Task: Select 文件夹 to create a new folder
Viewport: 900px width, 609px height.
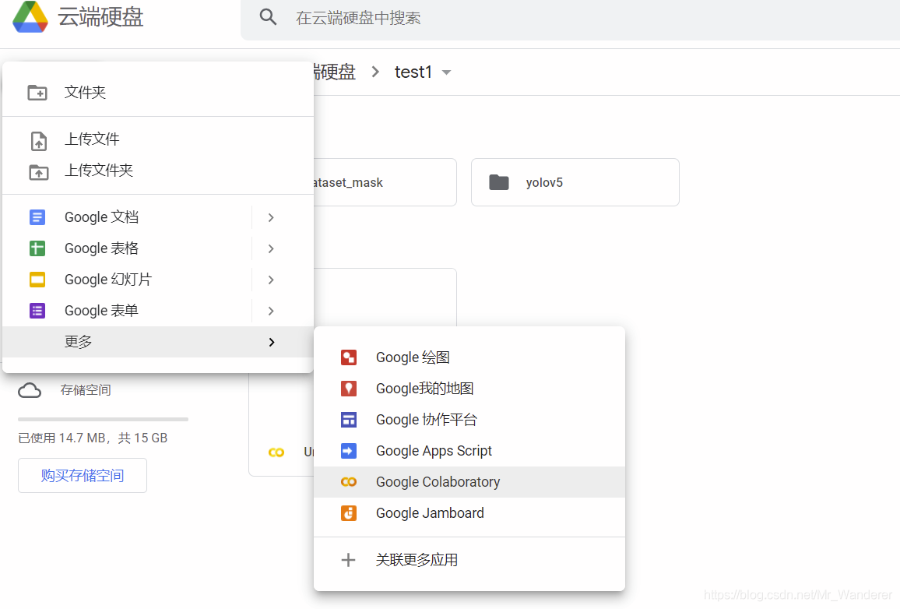Action: coord(158,93)
